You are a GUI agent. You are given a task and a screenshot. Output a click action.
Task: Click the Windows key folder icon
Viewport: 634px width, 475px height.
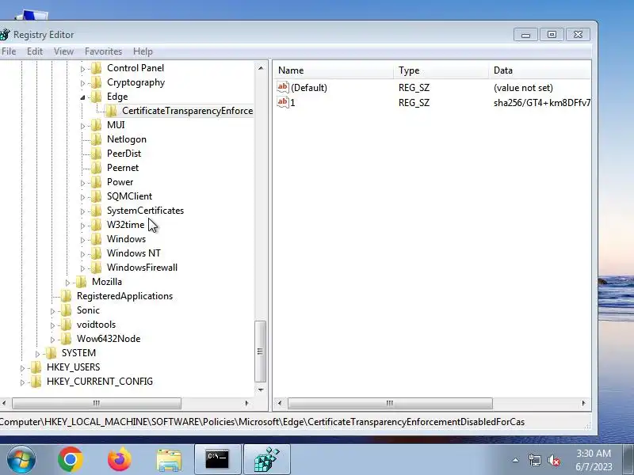pyautogui.click(x=96, y=239)
